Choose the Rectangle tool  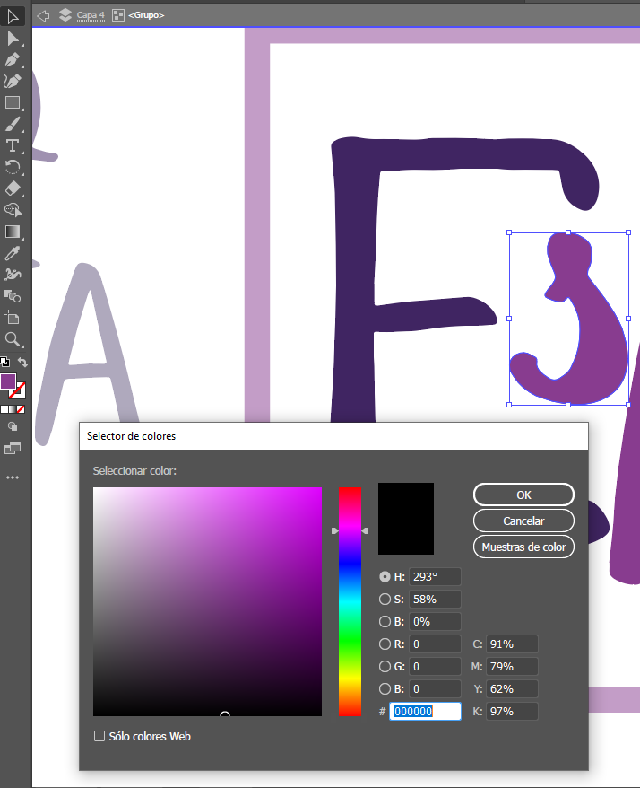pyautogui.click(x=13, y=102)
